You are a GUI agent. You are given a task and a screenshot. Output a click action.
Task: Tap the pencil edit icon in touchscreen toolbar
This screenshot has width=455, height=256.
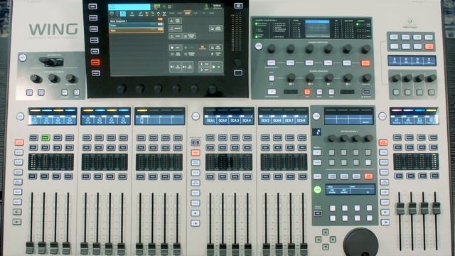coord(141,14)
